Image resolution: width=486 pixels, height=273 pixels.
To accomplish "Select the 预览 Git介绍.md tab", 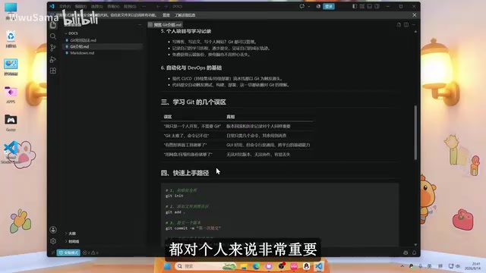I will [x=165, y=25].
